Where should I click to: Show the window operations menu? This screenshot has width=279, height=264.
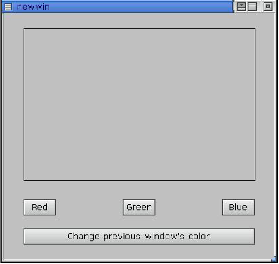pyautogui.click(x=8, y=7)
